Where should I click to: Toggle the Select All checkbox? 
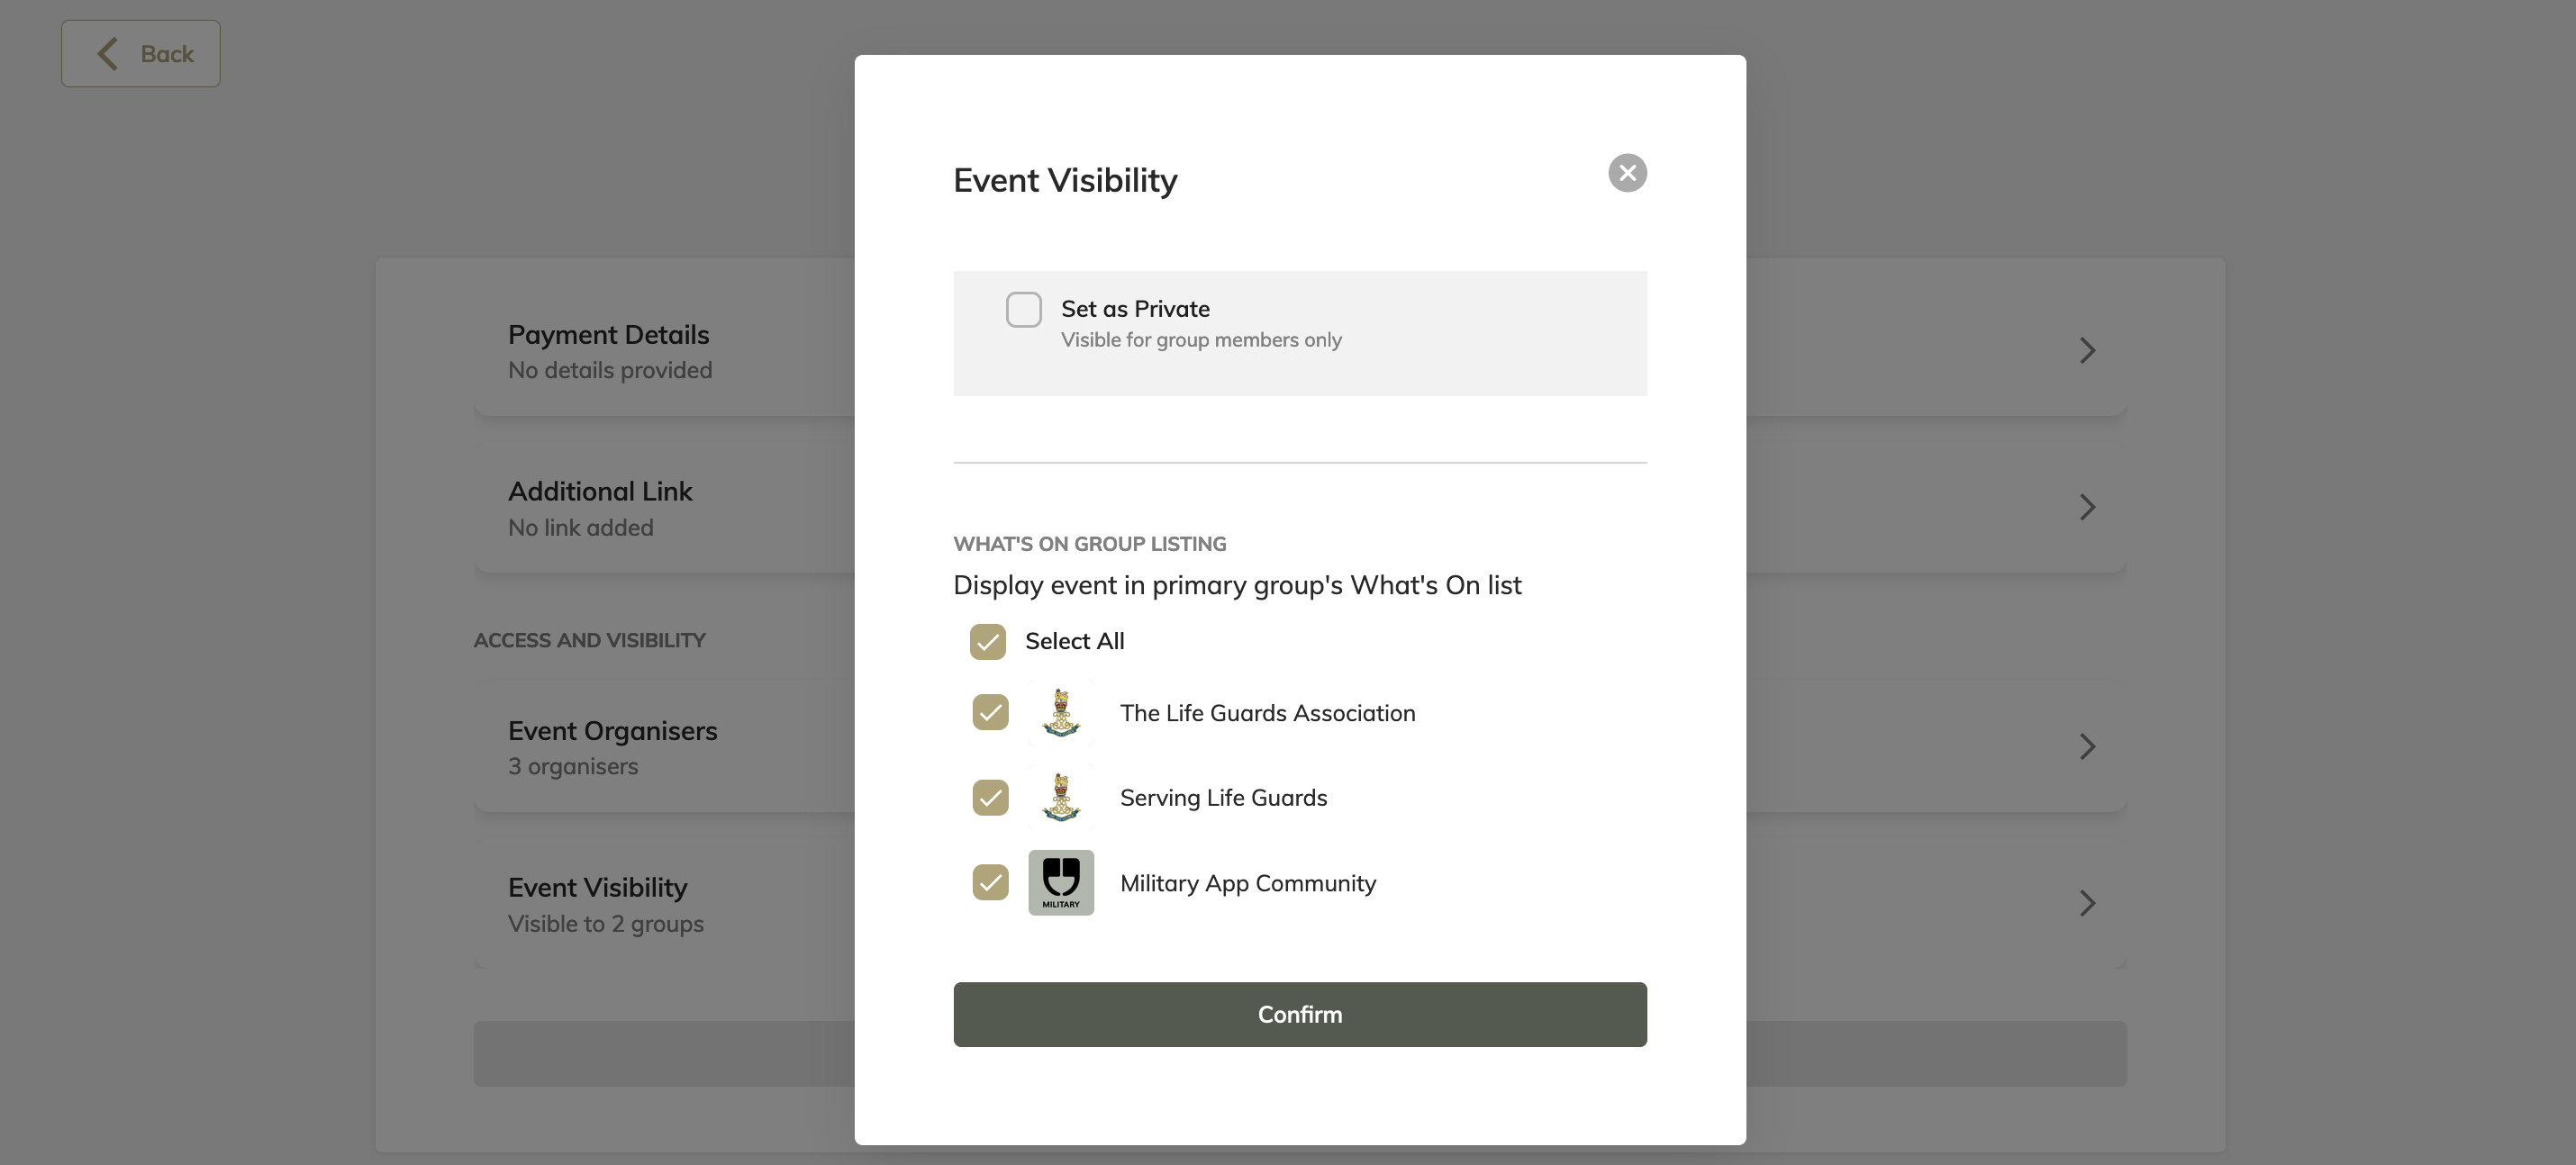coord(988,641)
